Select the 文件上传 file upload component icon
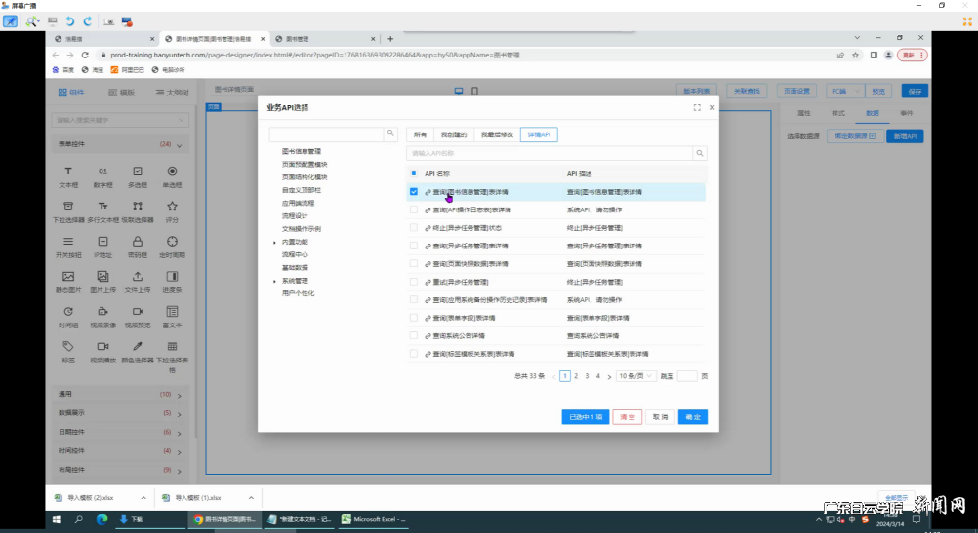The width and height of the screenshot is (978, 533). pos(138,277)
